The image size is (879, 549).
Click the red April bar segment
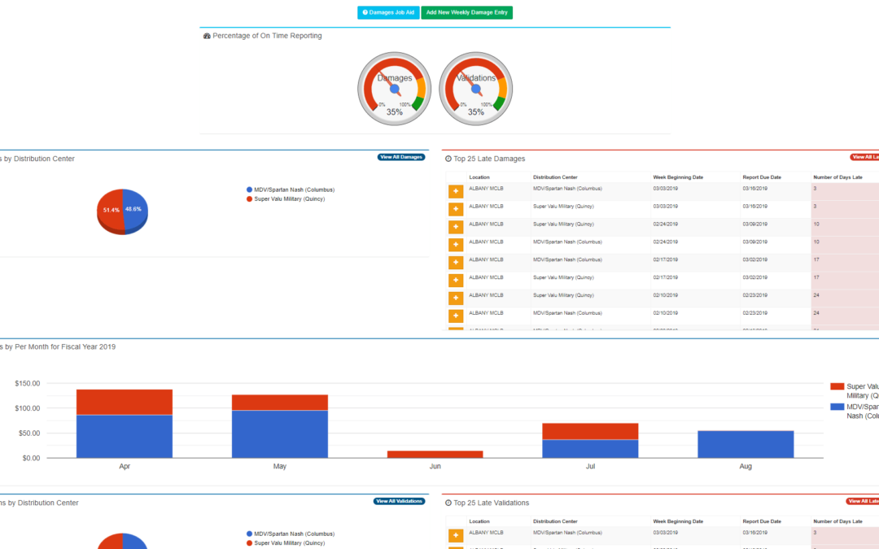pyautogui.click(x=125, y=403)
